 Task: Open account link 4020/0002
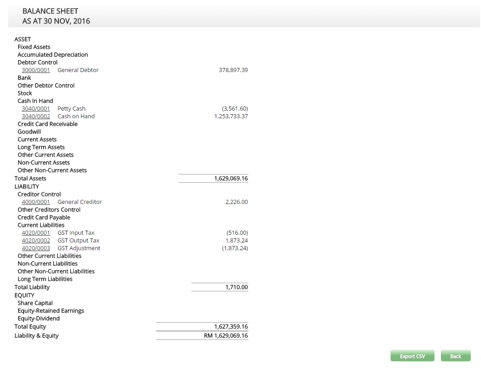[36, 241]
